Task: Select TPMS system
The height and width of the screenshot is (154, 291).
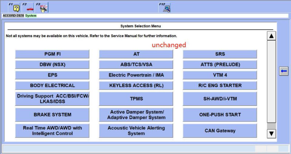Action: pyautogui.click(x=136, y=99)
